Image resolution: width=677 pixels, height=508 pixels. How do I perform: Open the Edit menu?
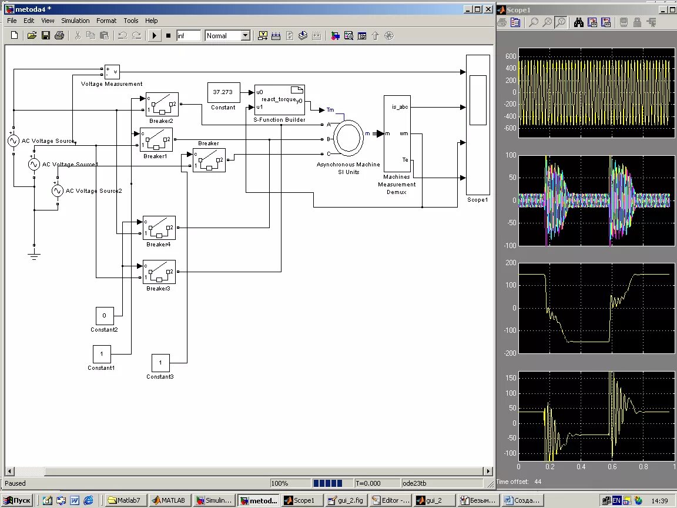[28, 21]
